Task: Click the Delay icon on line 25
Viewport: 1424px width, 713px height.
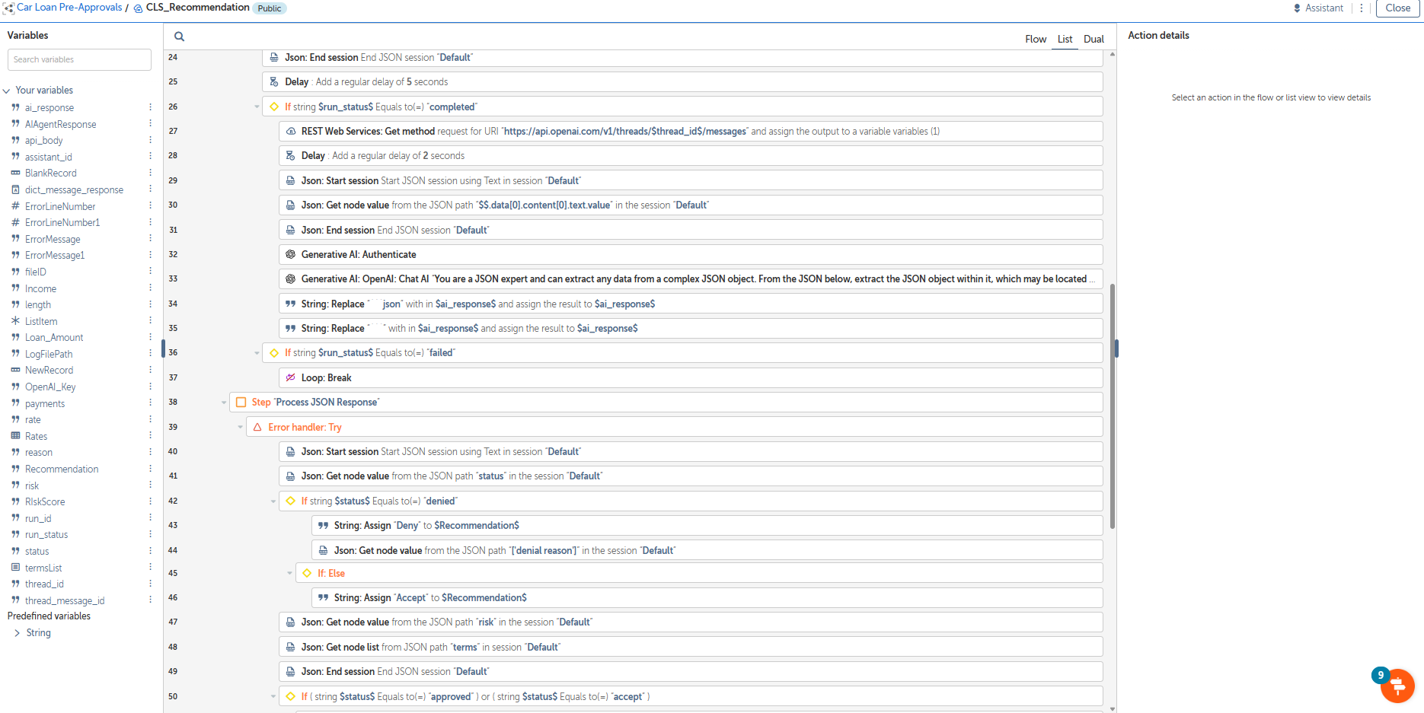Action: (x=274, y=82)
